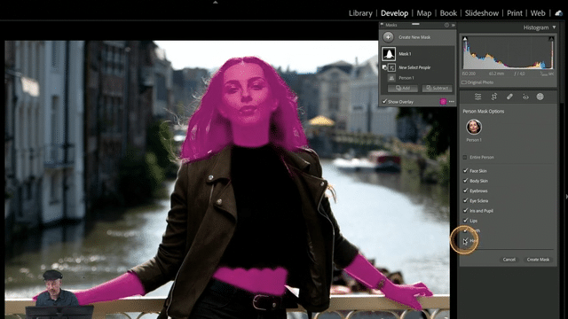Uncheck the Teeth checkbox
Viewport: 568px width, 319px height.
(x=465, y=230)
